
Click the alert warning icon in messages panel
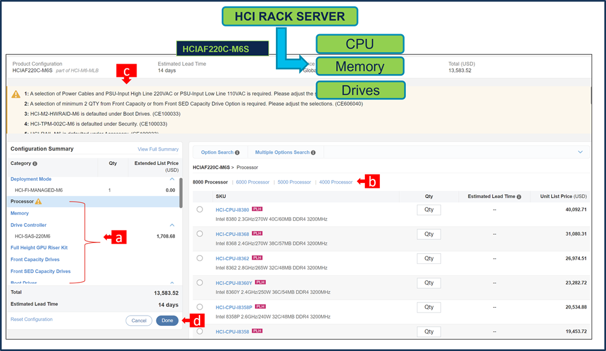(16, 94)
